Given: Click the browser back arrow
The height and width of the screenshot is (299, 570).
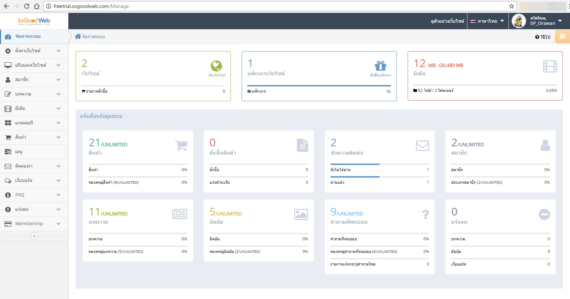Looking at the screenshot, I should [6, 6].
